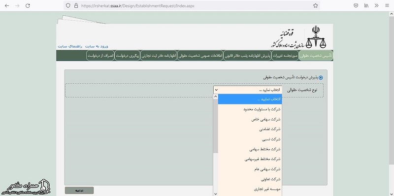Choose 'شرکت مختلط سهامی' from the list
The width and height of the screenshot is (394, 196).
tap(250, 149)
